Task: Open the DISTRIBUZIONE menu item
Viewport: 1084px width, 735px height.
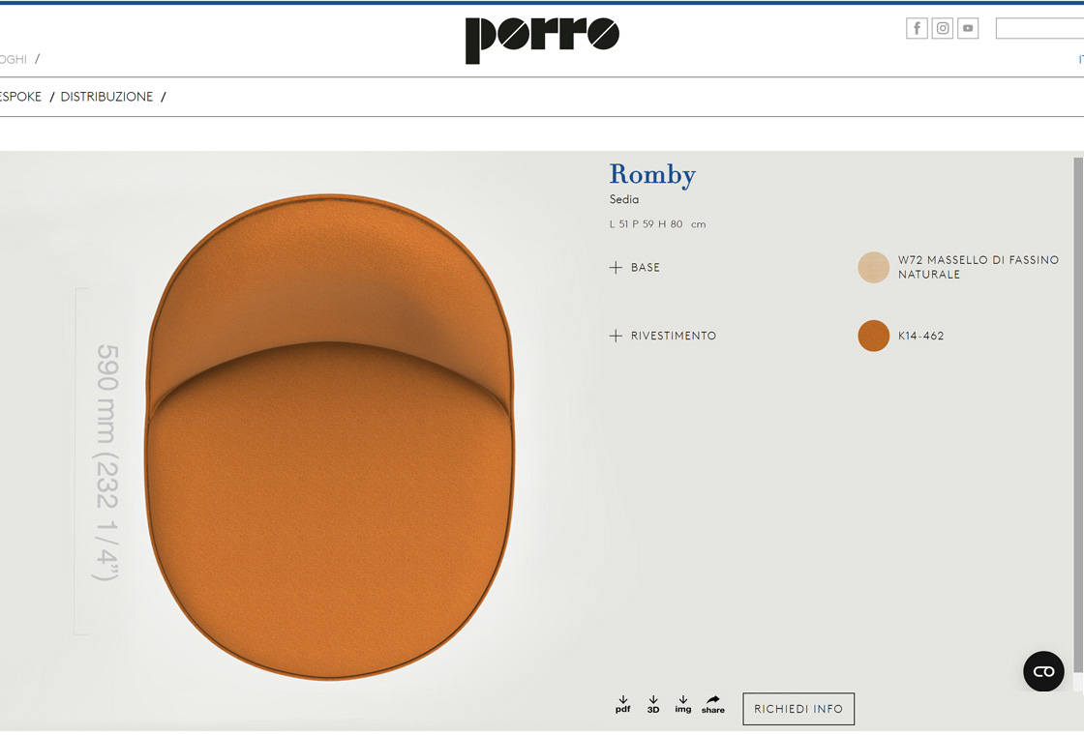Action: coord(106,97)
